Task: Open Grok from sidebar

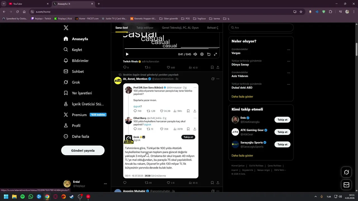Action: pyautogui.click(x=72, y=82)
